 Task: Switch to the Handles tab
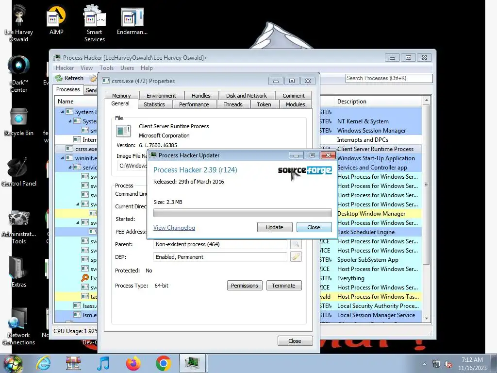[201, 96]
